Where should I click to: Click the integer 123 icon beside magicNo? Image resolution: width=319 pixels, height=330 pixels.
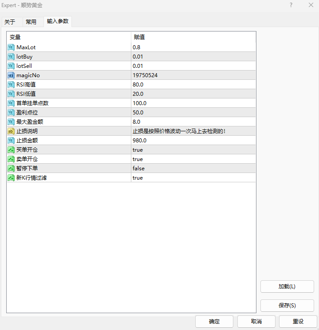(11, 75)
